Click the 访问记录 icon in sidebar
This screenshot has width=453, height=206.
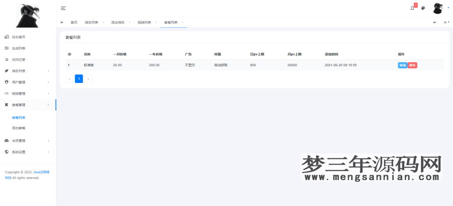(x=7, y=60)
